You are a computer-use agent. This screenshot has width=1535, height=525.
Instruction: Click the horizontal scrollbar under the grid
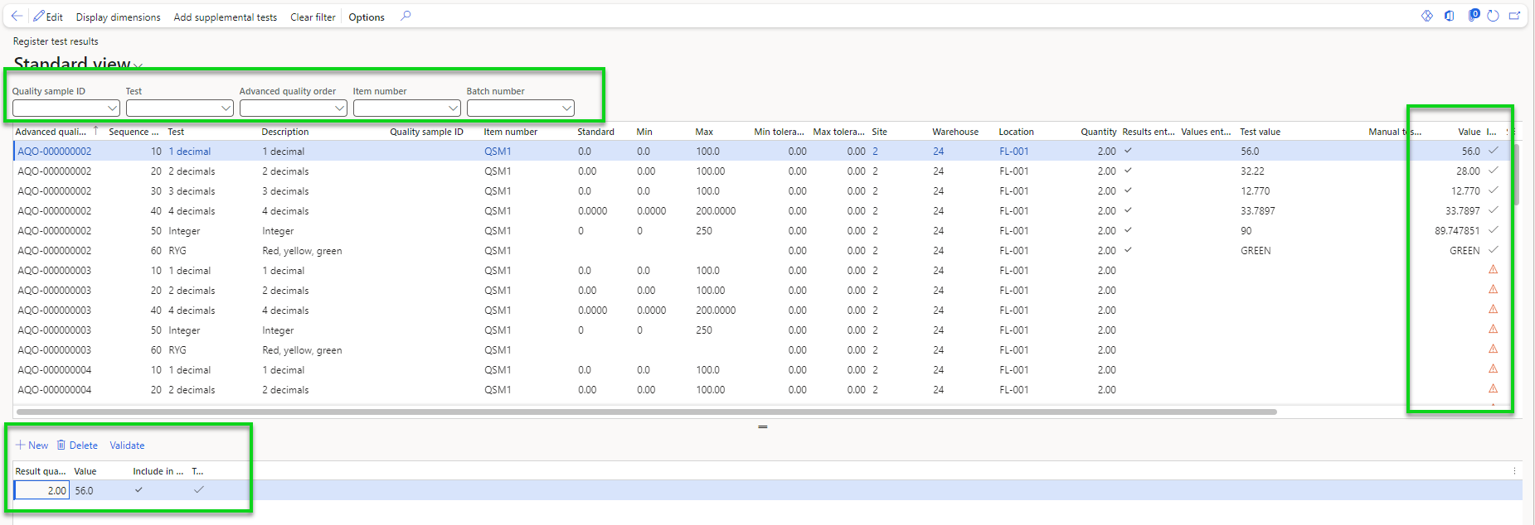point(646,412)
